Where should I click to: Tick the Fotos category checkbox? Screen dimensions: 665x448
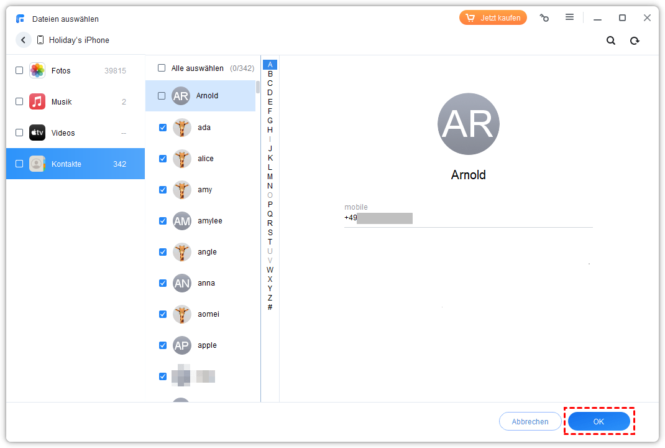(x=19, y=70)
